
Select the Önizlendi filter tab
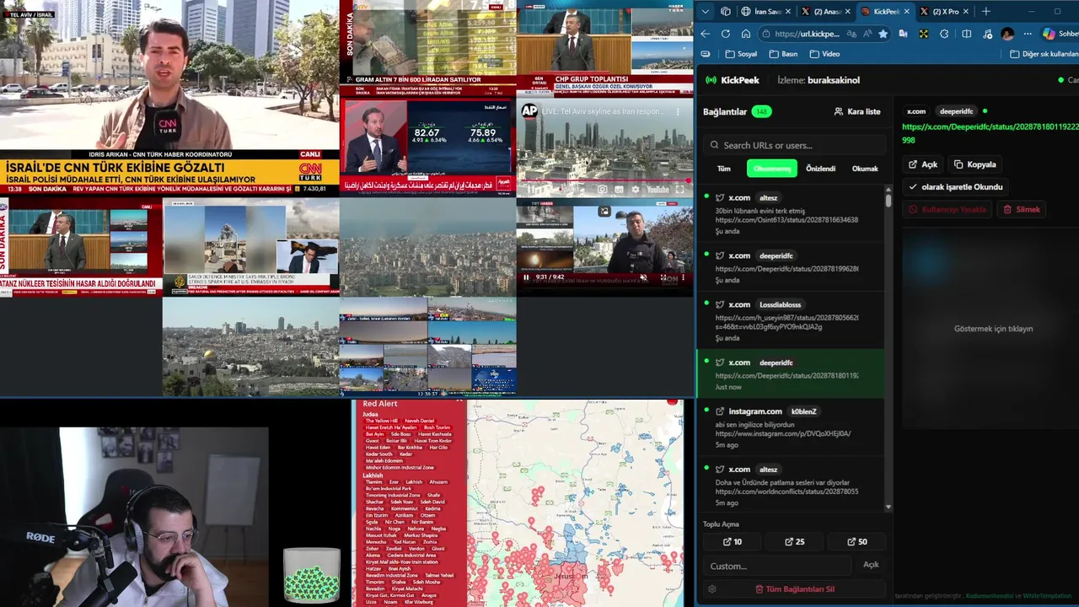pos(820,169)
